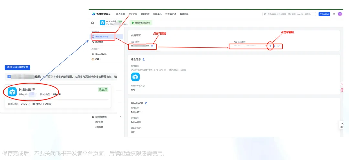Open 开发文档 in the top navigation
Image resolution: width=349 pixels, height=160 pixels.
point(133,14)
